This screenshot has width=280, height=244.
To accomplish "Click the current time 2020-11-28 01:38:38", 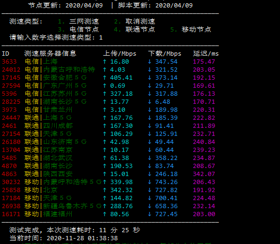I will pos(82,238).
